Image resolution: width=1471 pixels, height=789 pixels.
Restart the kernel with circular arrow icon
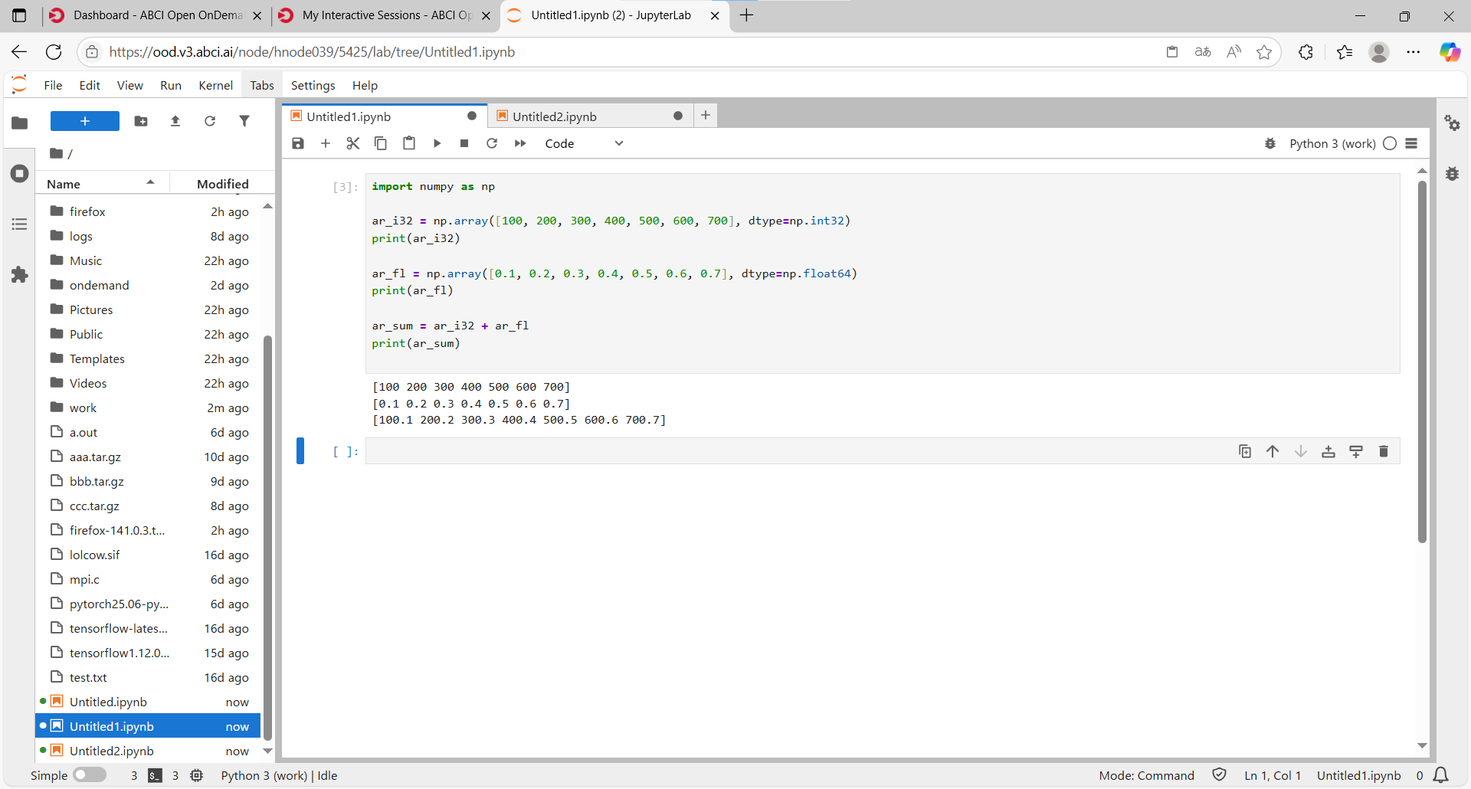pos(492,143)
